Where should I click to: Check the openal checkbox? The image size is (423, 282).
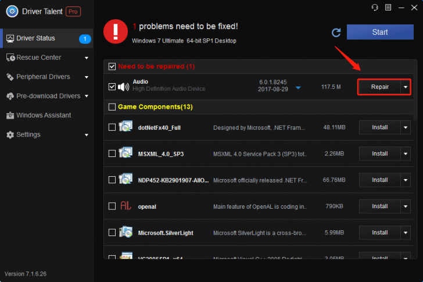tap(112, 206)
